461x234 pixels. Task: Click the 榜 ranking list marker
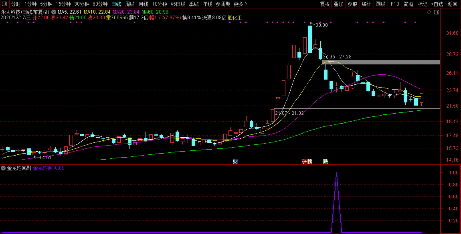[309, 162]
